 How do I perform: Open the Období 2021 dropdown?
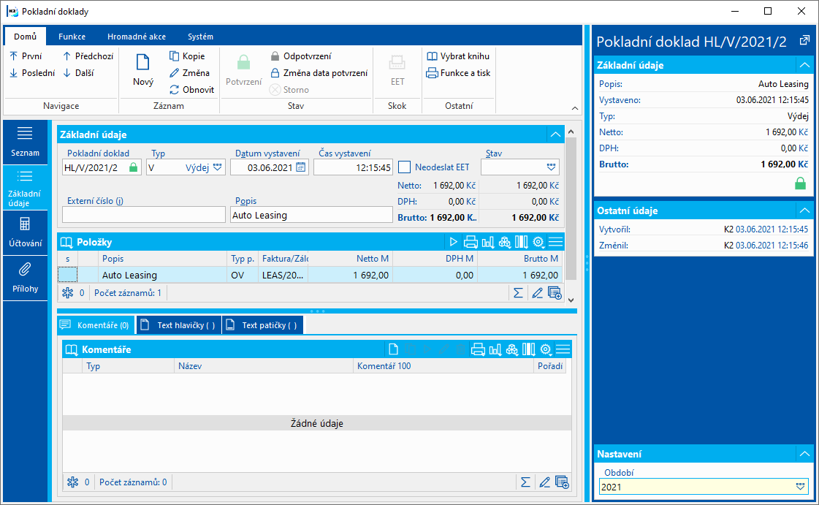[800, 487]
